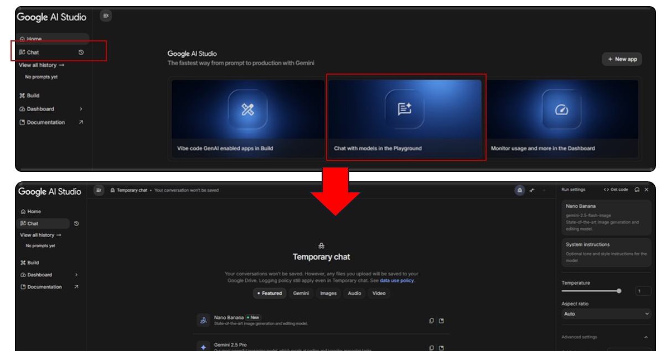Collapse the Advanced settings section

point(646,337)
